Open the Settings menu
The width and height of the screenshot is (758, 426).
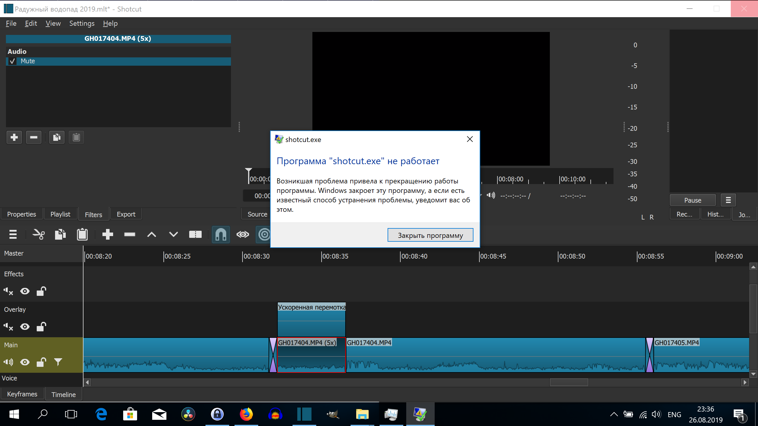click(82, 23)
